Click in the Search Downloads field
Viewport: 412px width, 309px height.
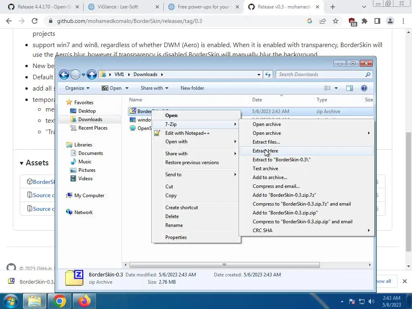(x=321, y=74)
